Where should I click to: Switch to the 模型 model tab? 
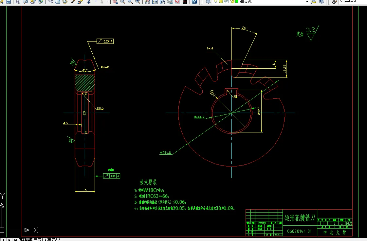(26, 239)
